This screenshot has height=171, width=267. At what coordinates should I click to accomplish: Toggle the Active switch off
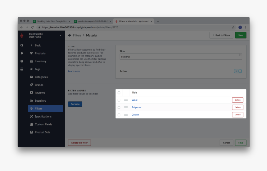tap(238, 71)
